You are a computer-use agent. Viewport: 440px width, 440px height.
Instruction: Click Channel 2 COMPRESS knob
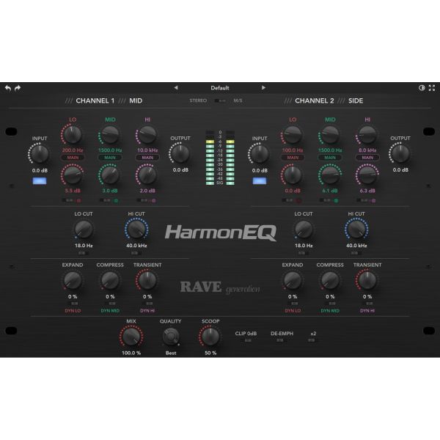[330, 280]
